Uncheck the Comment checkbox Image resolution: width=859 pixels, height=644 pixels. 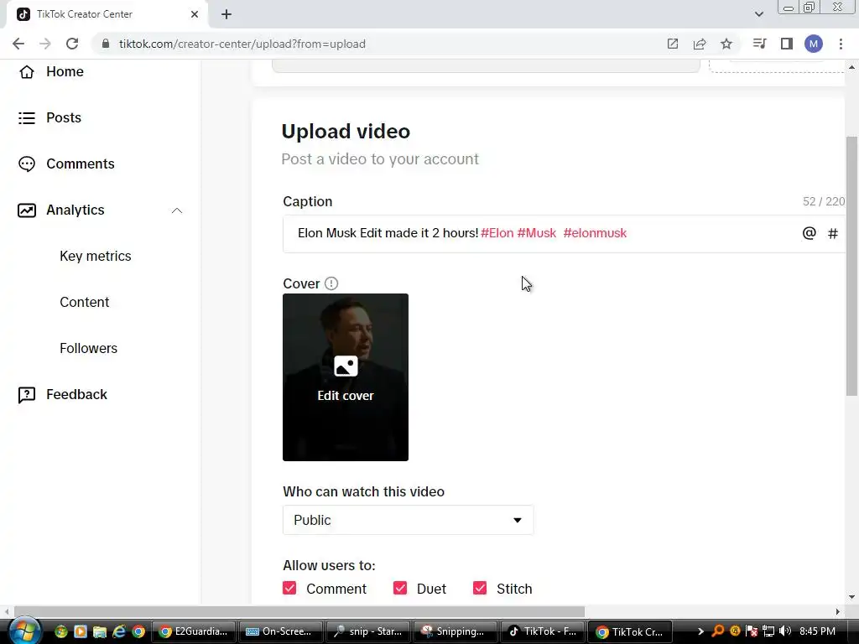pyautogui.click(x=289, y=588)
